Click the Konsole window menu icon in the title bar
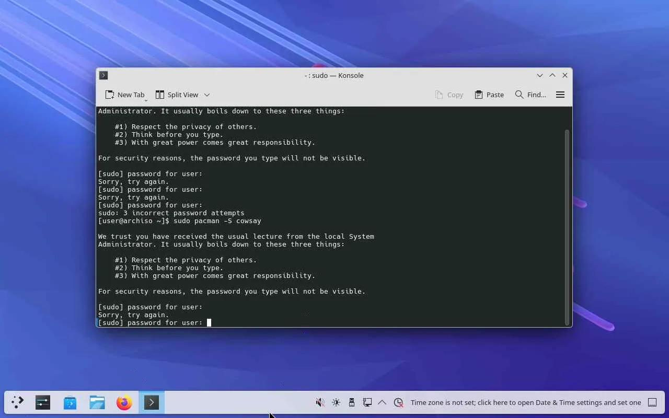This screenshot has height=418, width=669. (x=103, y=75)
